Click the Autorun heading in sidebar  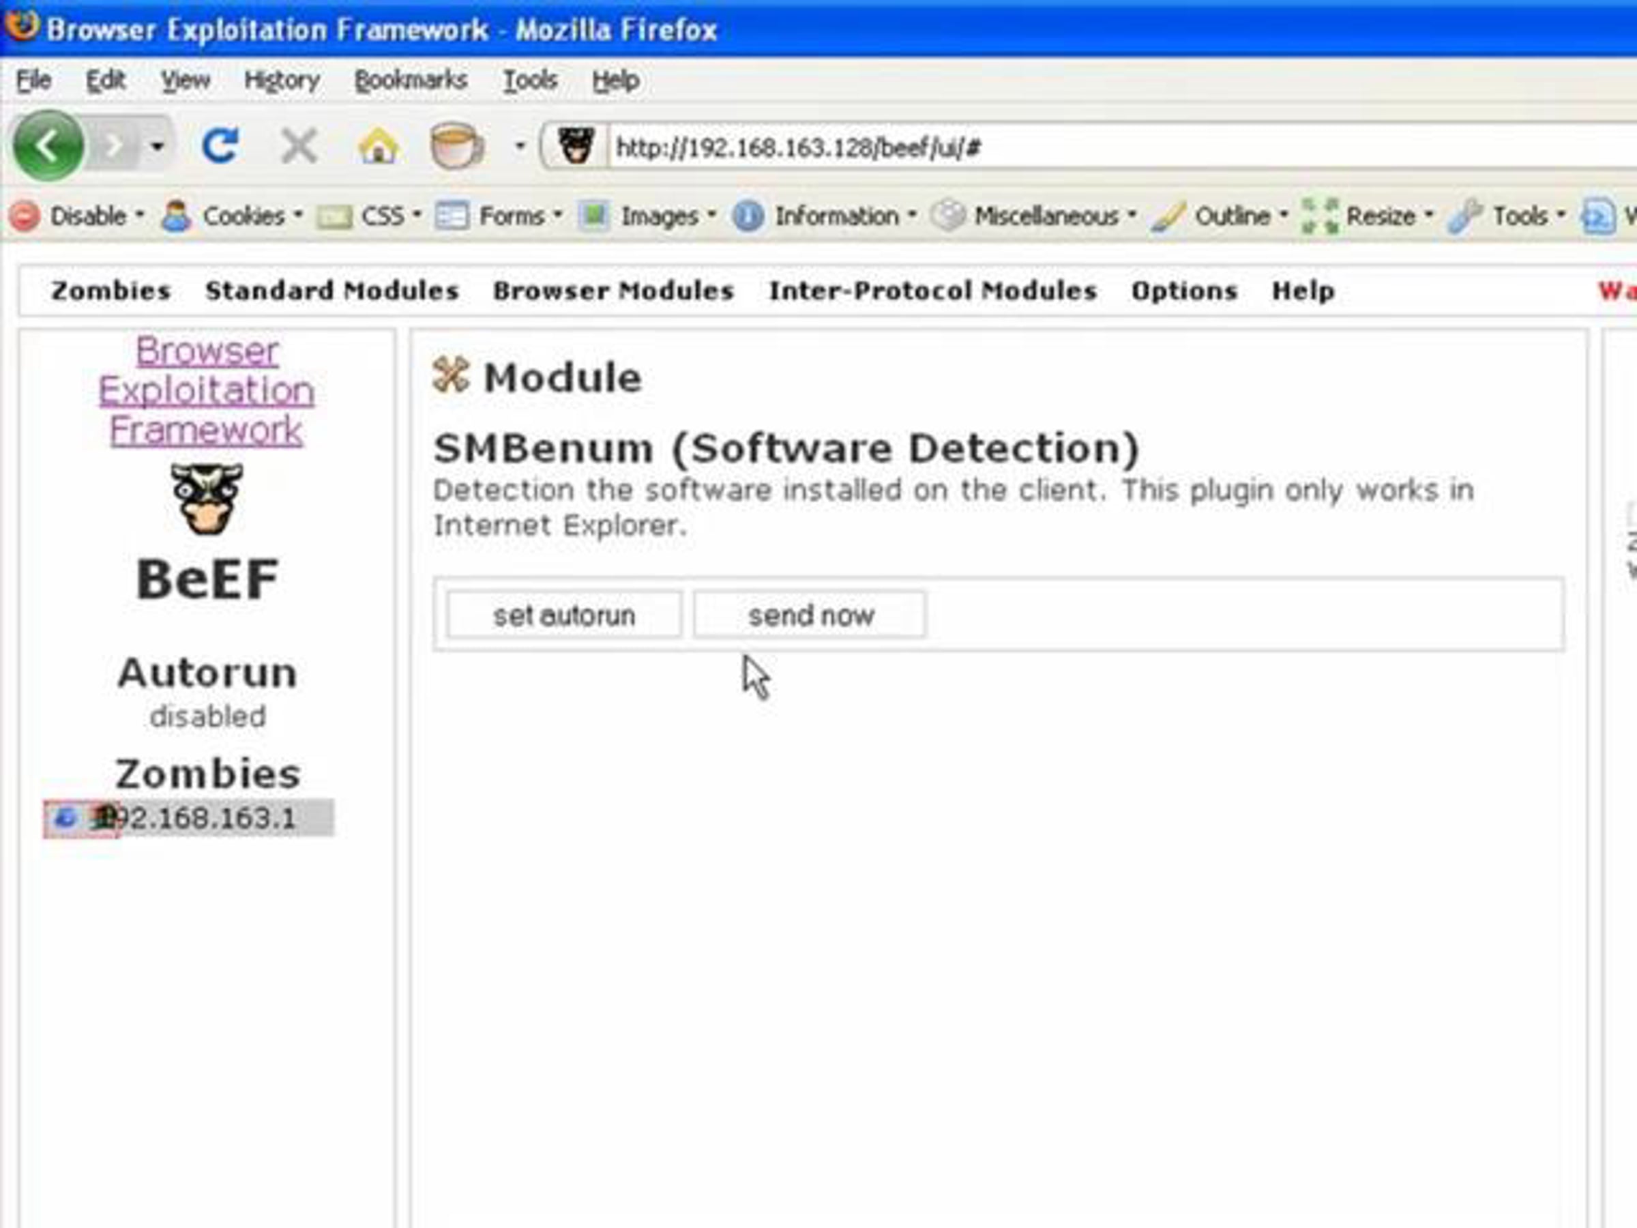[207, 673]
